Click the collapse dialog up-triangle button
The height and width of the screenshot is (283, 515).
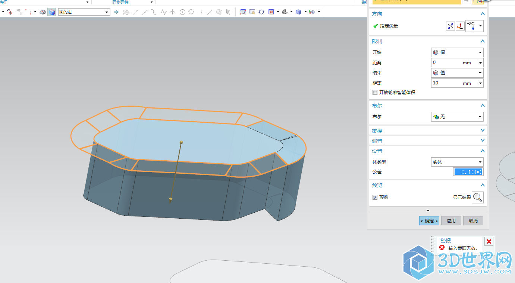coord(428,210)
